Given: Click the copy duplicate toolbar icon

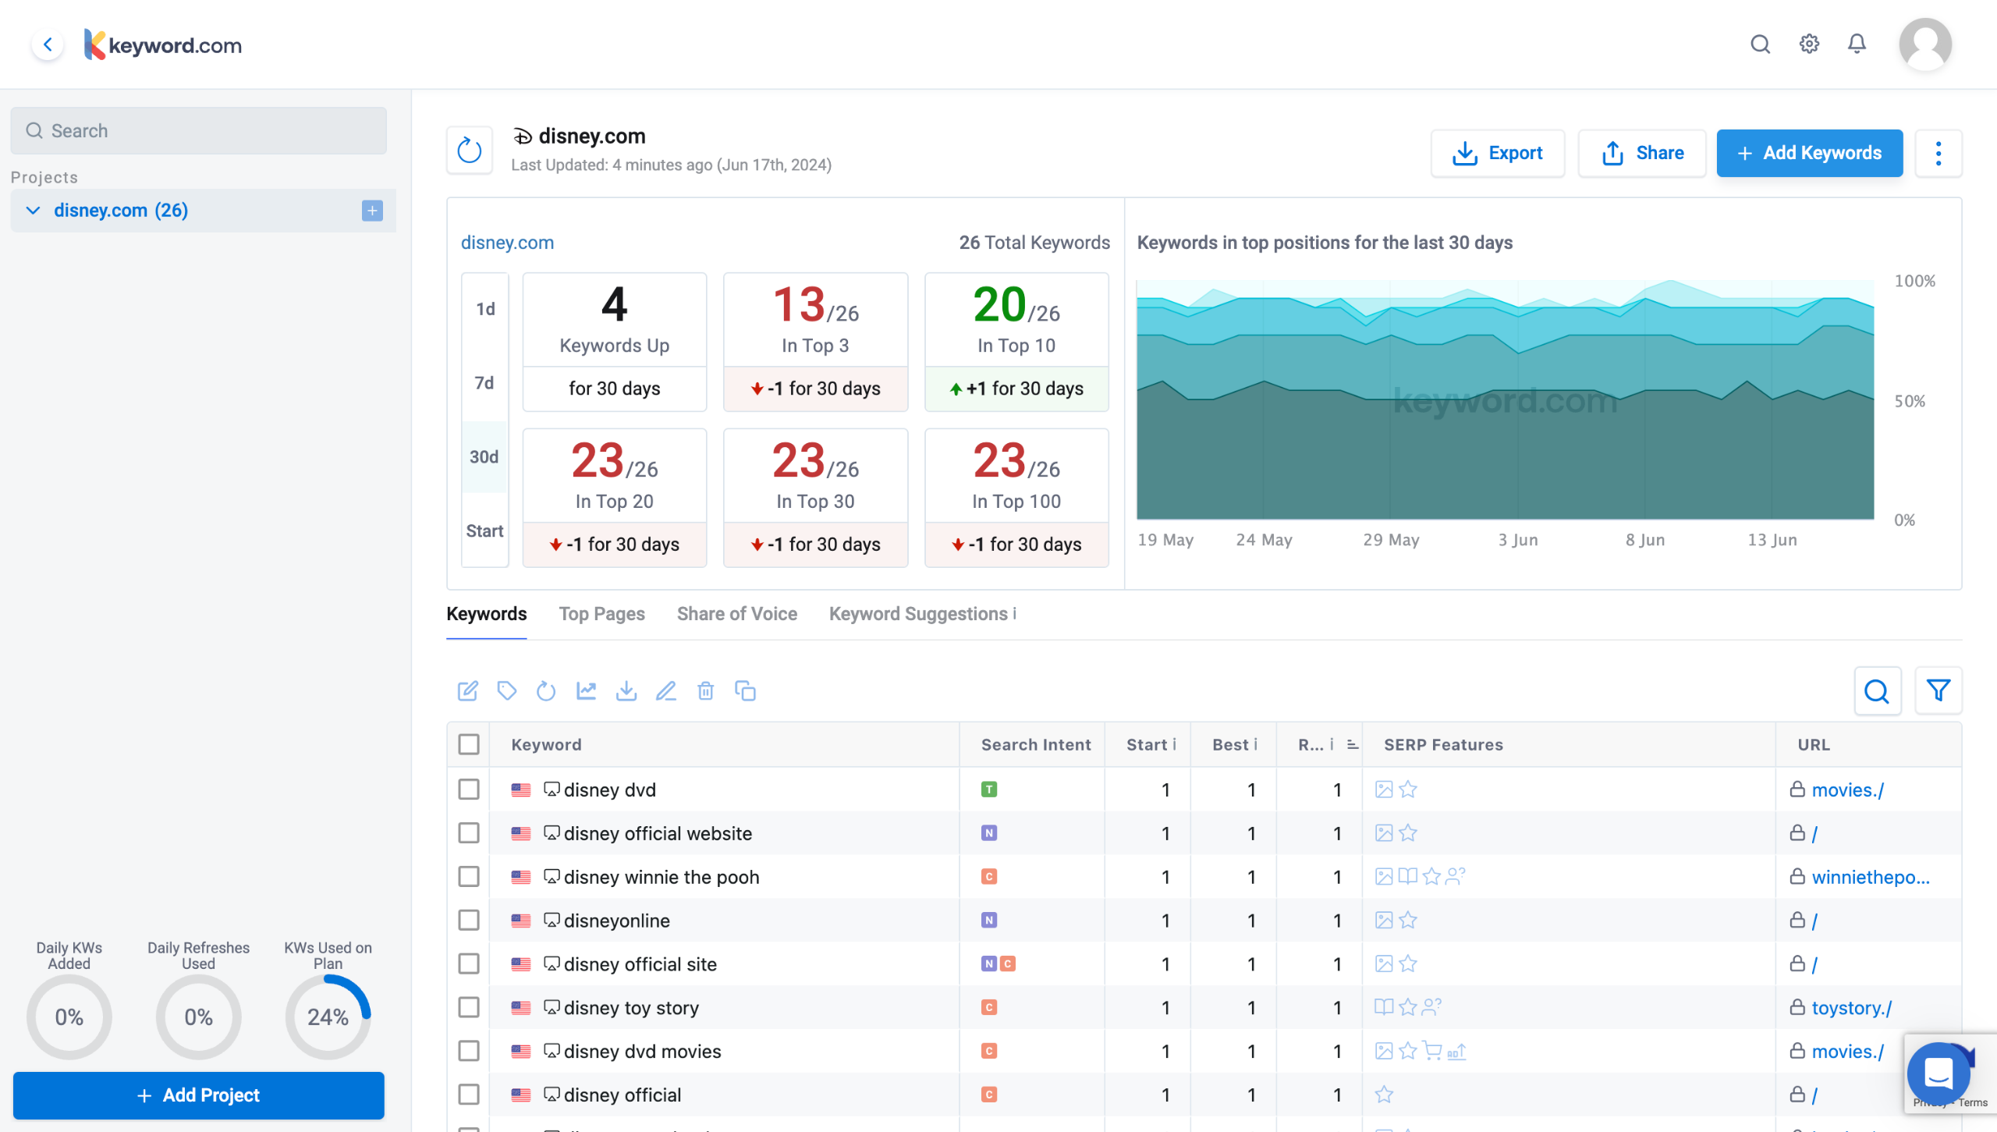Looking at the screenshot, I should (745, 690).
